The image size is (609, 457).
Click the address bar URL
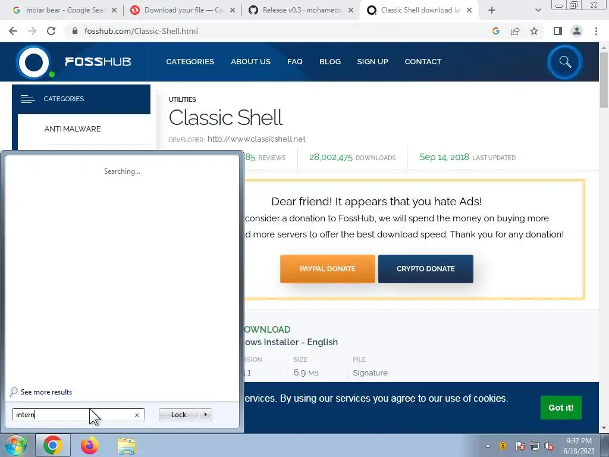(141, 31)
